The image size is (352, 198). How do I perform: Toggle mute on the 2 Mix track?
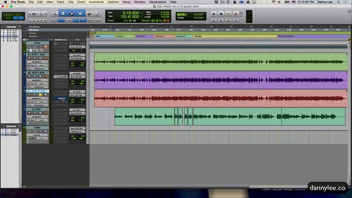[46, 131]
